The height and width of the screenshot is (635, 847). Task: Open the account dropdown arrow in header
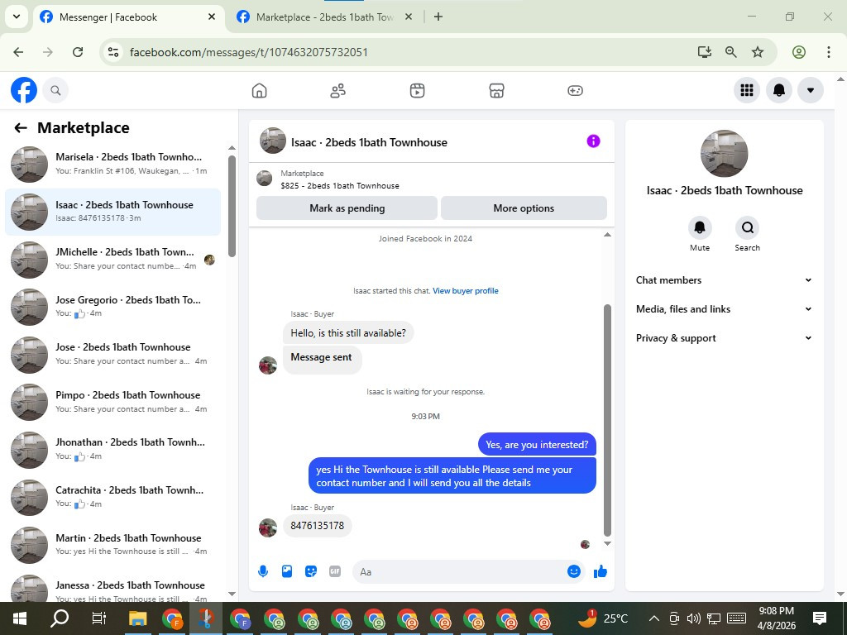pyautogui.click(x=811, y=90)
